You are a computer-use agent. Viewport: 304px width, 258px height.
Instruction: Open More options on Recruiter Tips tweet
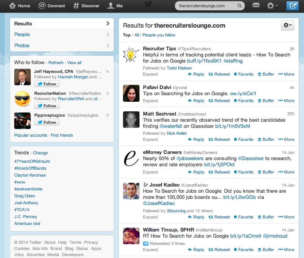coord(286,74)
